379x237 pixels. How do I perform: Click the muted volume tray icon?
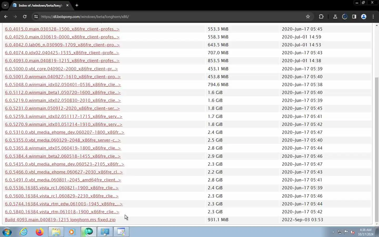click(x=352, y=232)
